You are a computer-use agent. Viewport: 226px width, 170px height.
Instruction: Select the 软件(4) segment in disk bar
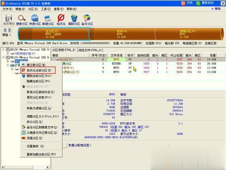point(122,34)
